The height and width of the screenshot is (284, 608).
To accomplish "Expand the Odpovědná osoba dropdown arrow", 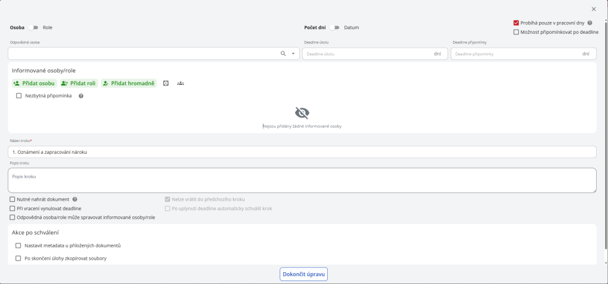I will [293, 53].
